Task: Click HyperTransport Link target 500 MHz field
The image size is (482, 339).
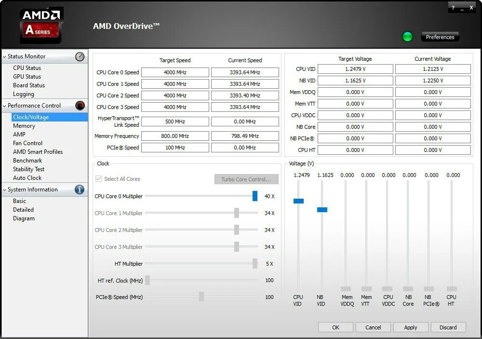Action: click(x=175, y=122)
